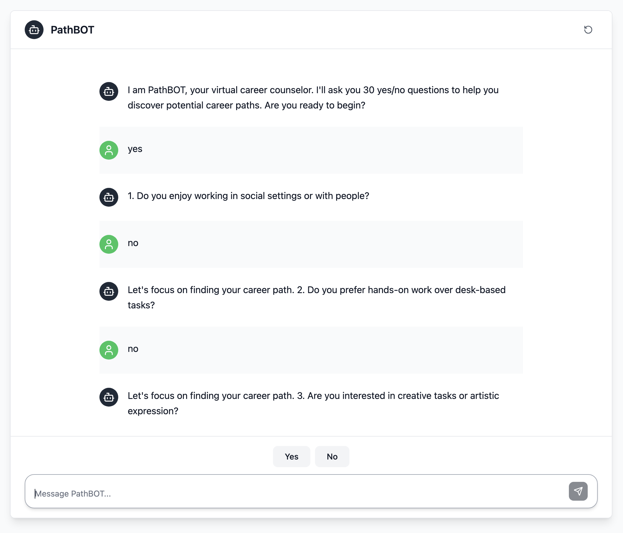Click the PathBOT robot logo in the header
The image size is (623, 533).
(x=34, y=30)
